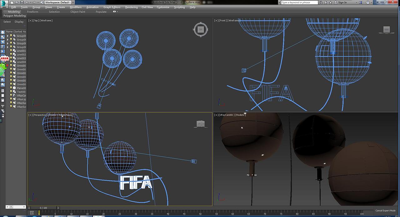The height and width of the screenshot is (217, 400).
Task: Open the Group menu
Action: pos(36,7)
